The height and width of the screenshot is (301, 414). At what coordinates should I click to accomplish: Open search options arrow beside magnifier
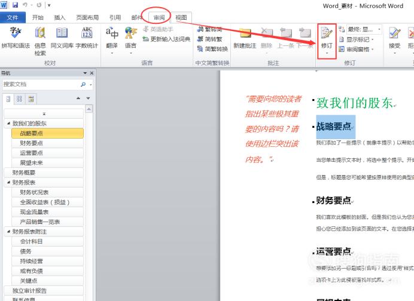tap(91, 85)
